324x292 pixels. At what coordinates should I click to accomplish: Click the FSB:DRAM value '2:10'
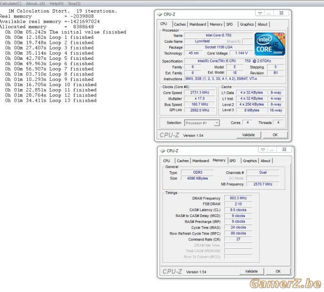click(238, 204)
